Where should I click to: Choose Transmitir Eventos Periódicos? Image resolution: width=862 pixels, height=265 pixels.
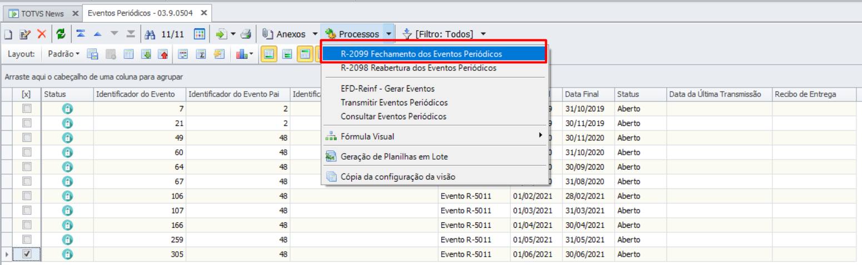point(435,103)
